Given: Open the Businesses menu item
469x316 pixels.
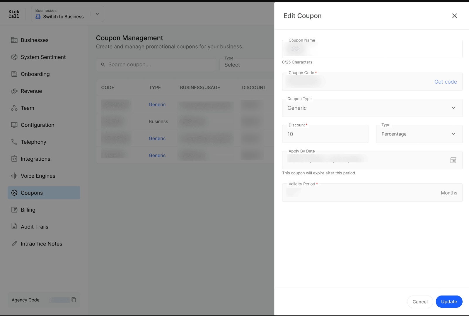Looking at the screenshot, I should pyautogui.click(x=44, y=40).
